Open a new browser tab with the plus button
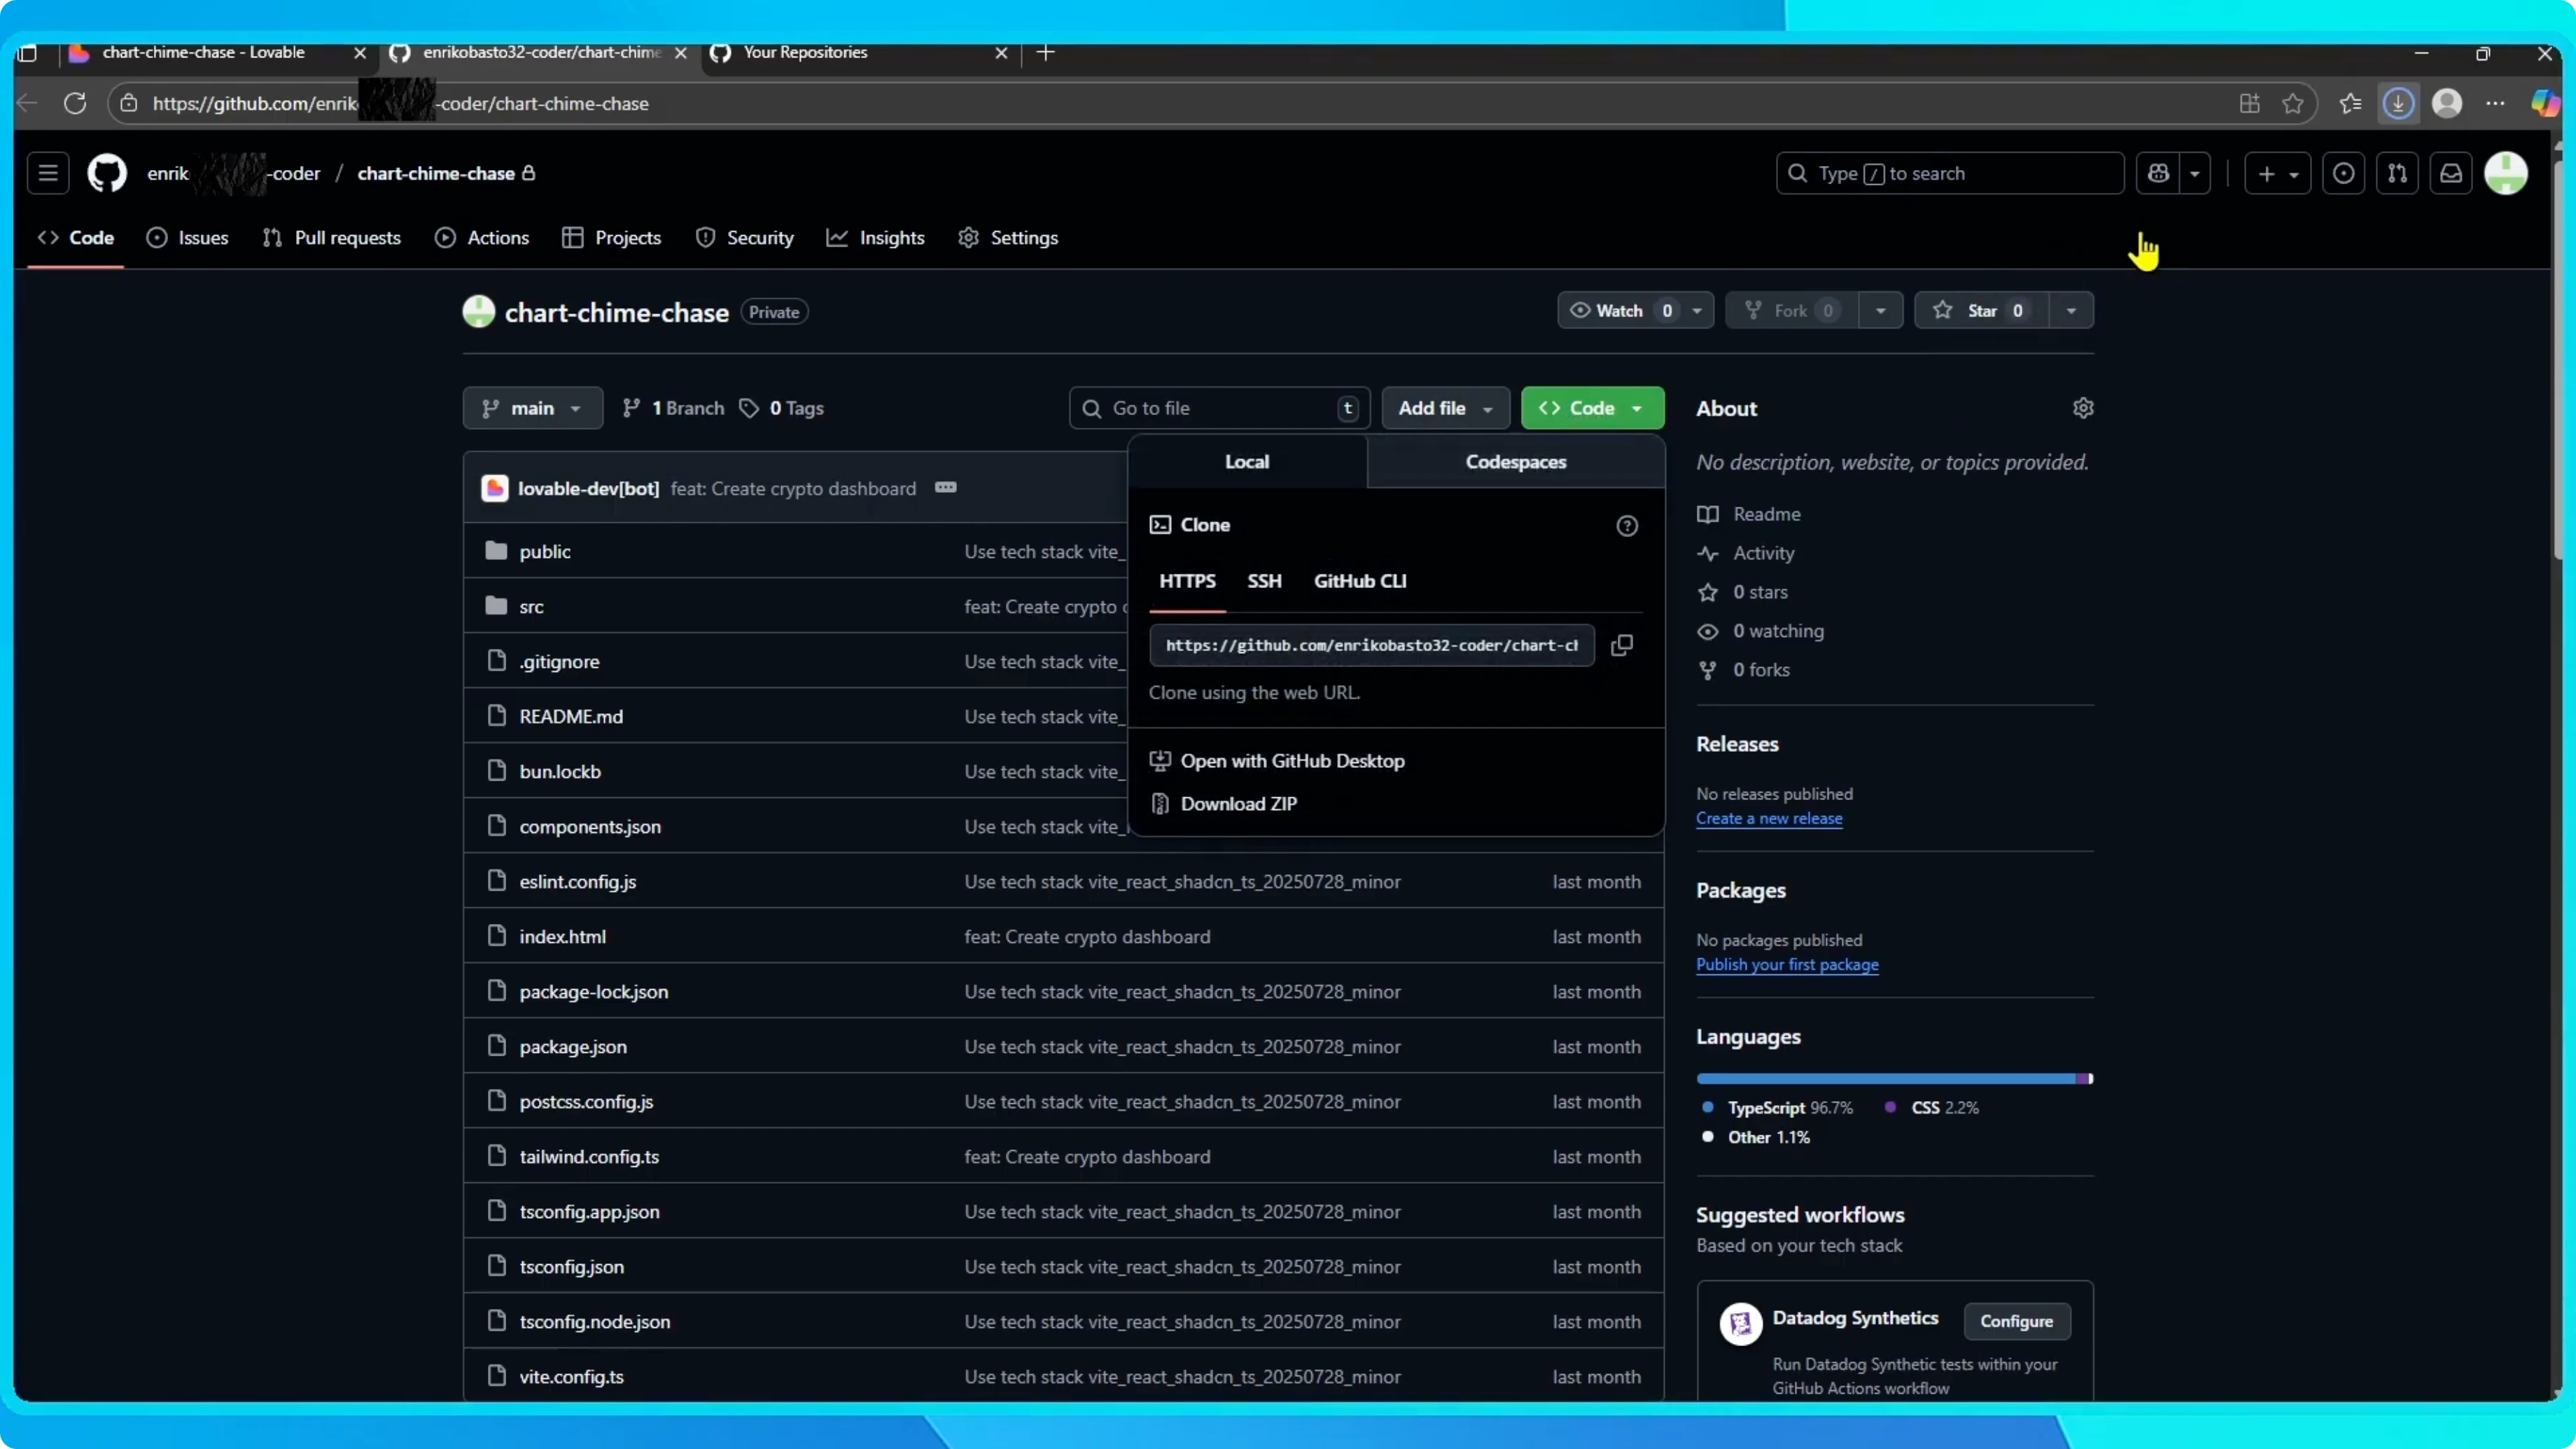This screenshot has width=2576, height=1449. pyautogui.click(x=1046, y=52)
